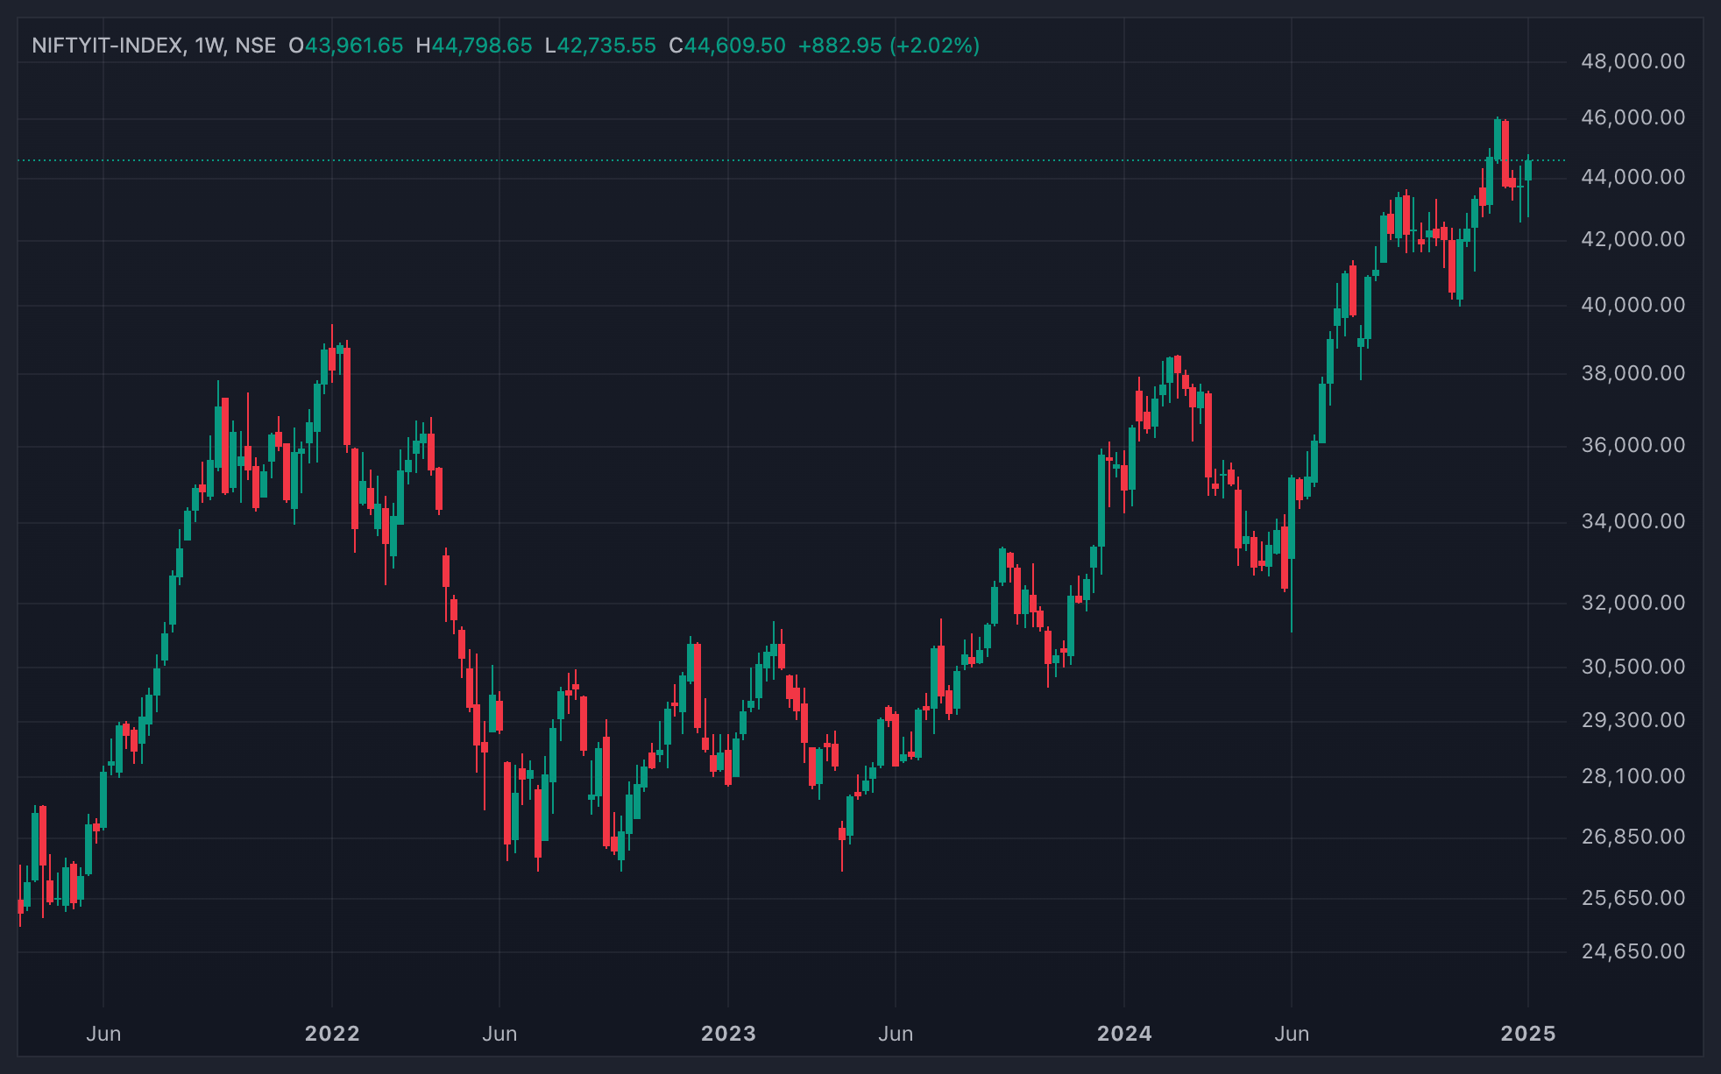The height and width of the screenshot is (1074, 1721).
Task: Click the Jun label between 2024 and 2025
Action: 1292,1034
